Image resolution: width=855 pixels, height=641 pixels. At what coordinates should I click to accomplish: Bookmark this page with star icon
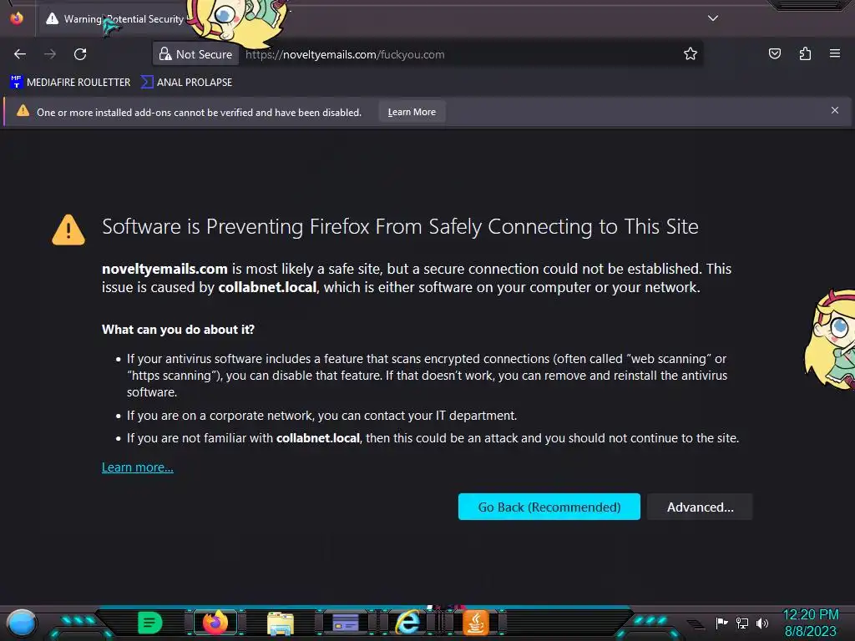pyautogui.click(x=691, y=53)
